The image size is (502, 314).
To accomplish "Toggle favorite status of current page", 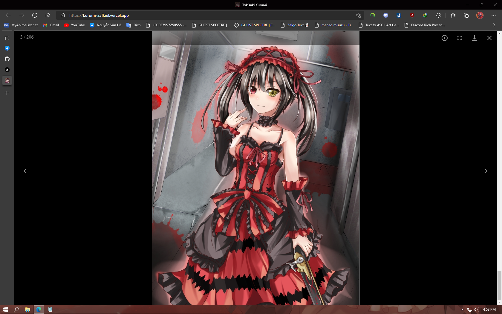I will tap(359, 15).
